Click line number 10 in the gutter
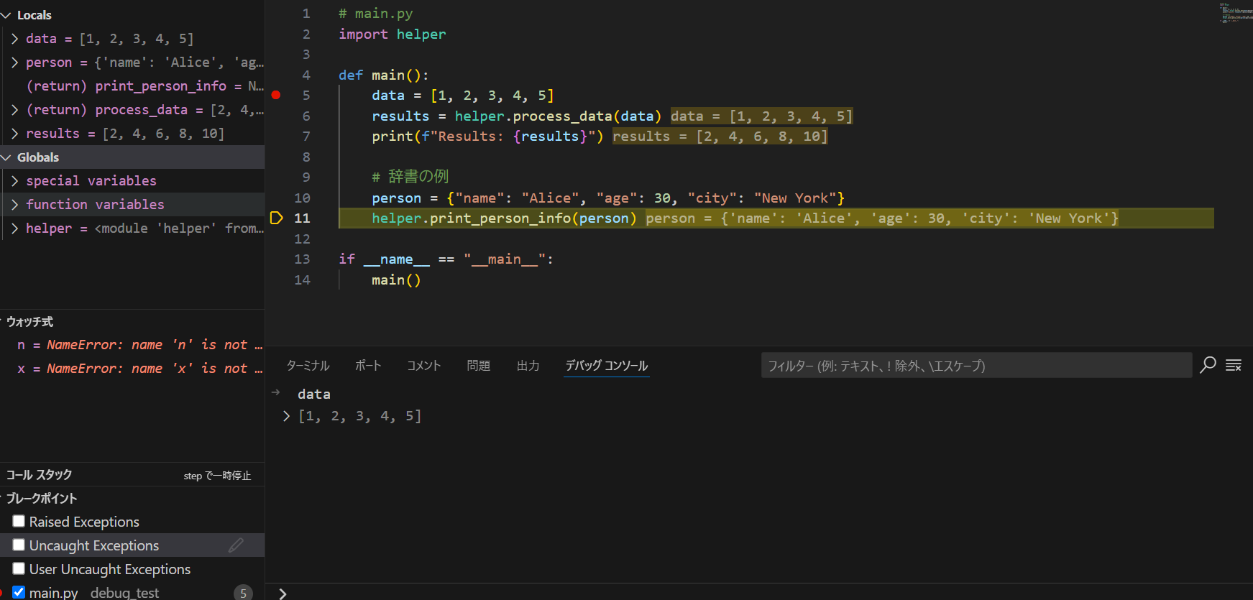 click(x=302, y=198)
